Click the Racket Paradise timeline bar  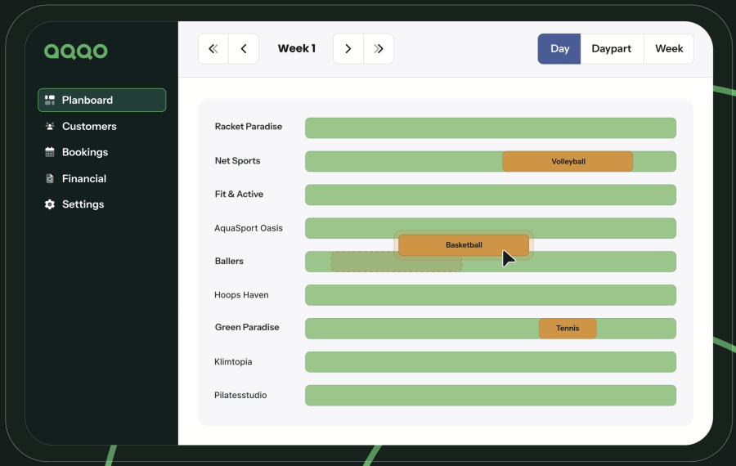click(x=491, y=128)
